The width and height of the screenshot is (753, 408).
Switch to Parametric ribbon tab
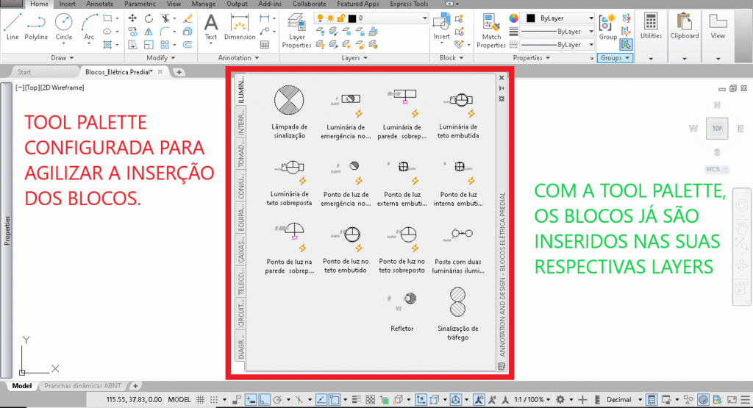[140, 4]
